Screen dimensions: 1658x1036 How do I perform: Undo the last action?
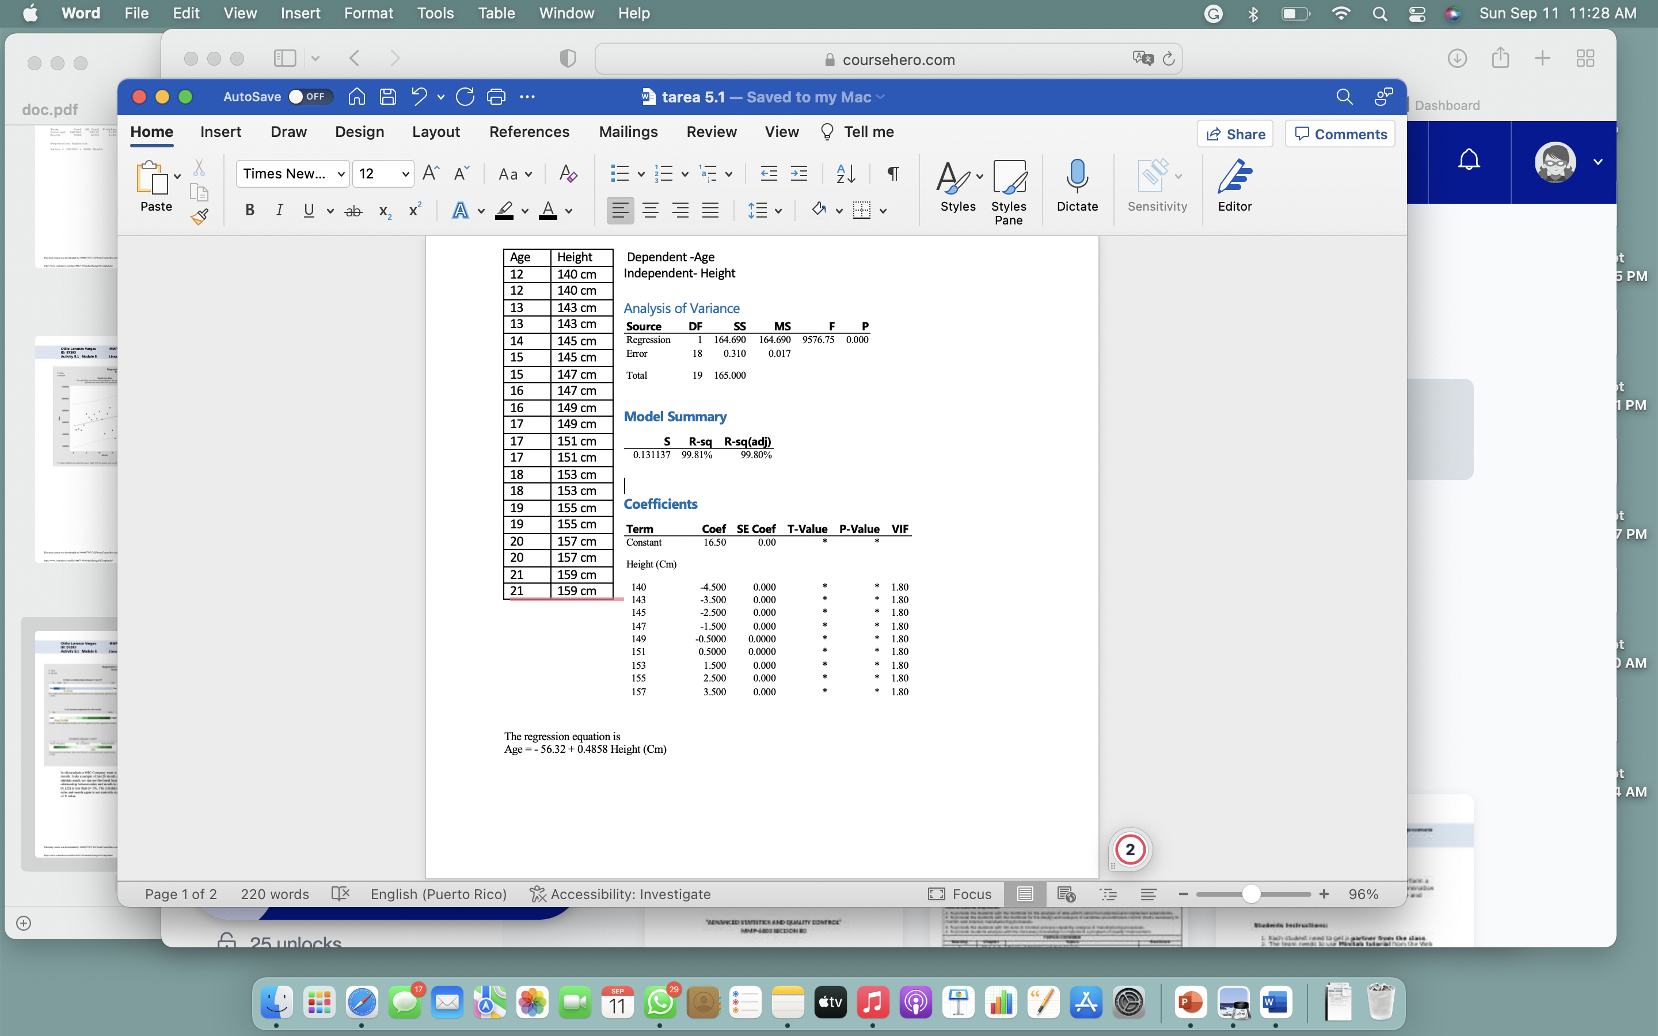(419, 97)
